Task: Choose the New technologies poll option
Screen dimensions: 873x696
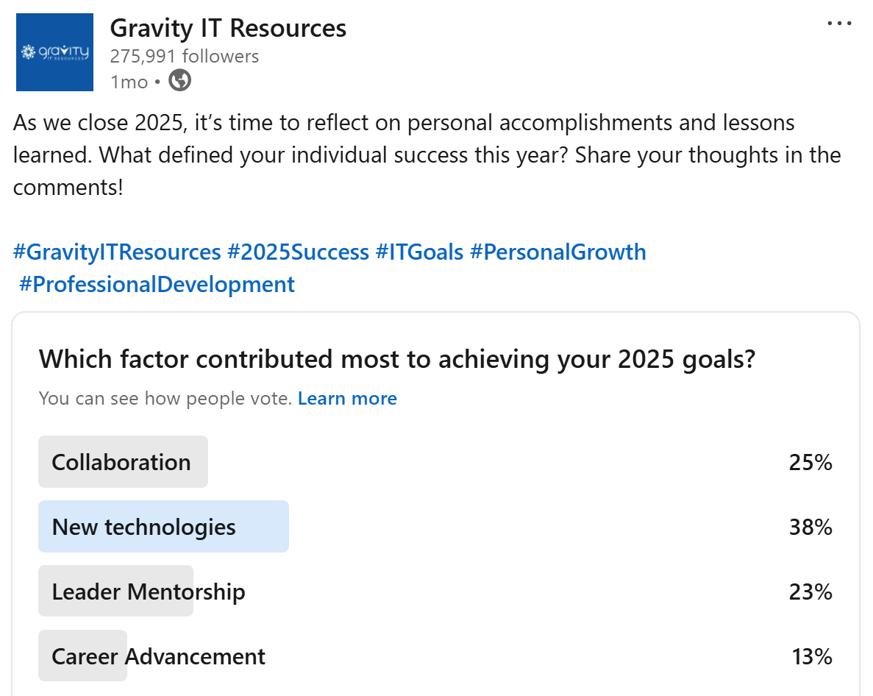Action: pyautogui.click(x=144, y=527)
